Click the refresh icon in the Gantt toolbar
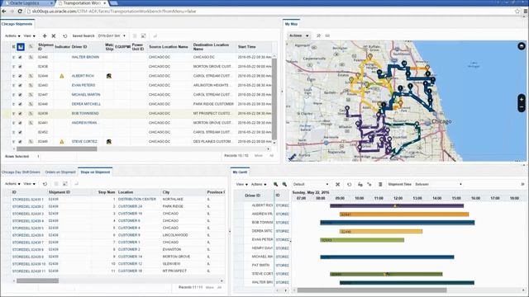The image size is (529, 297). pyautogui.click(x=349, y=184)
